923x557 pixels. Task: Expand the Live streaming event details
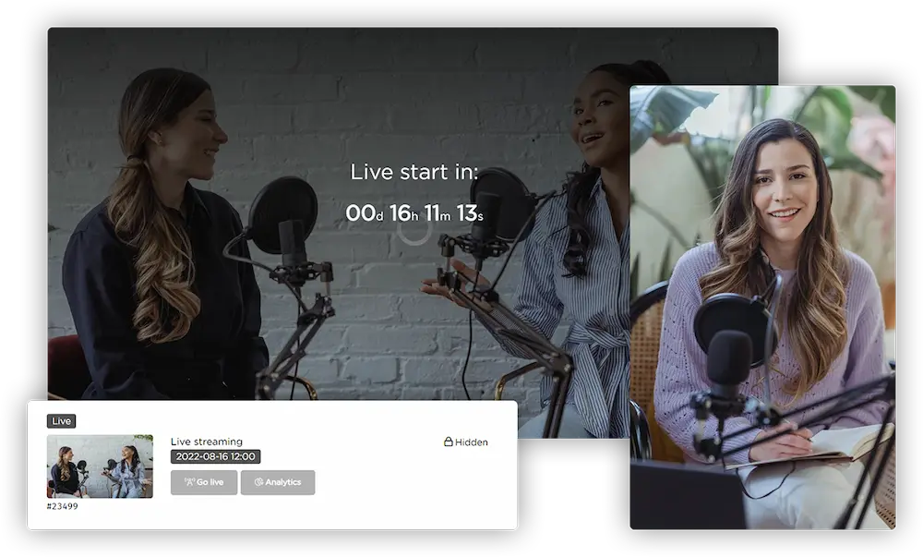pos(208,442)
